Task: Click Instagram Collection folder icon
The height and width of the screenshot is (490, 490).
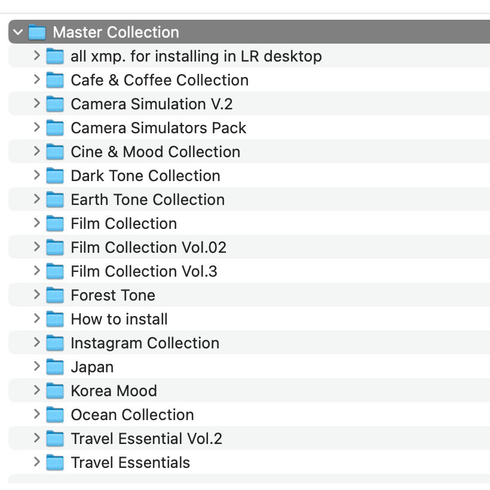Action: coord(55,343)
